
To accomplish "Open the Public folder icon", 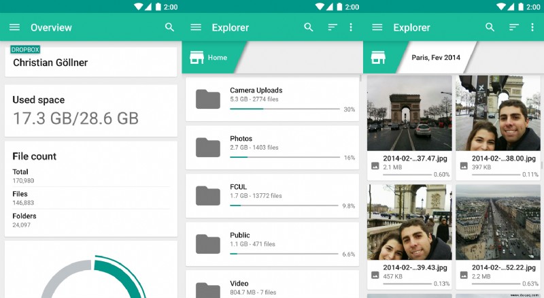I will coord(208,244).
